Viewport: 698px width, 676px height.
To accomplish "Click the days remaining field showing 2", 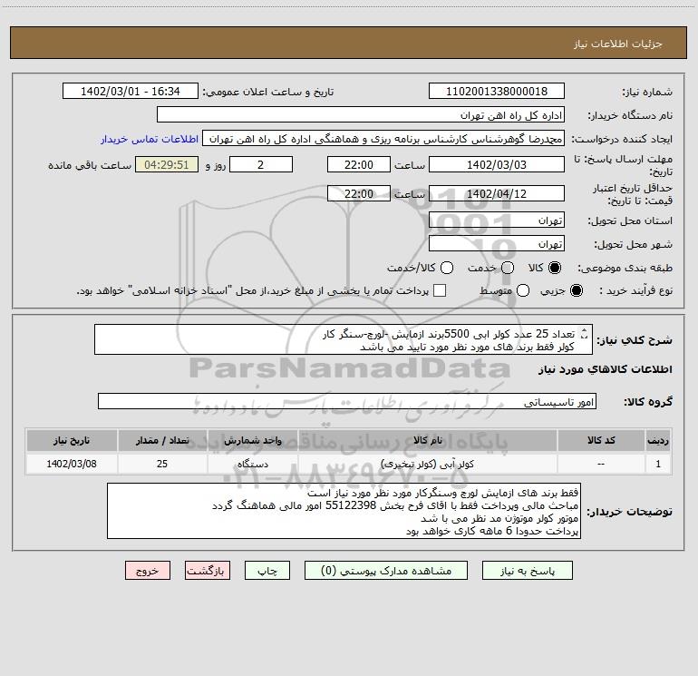I will click(x=261, y=165).
